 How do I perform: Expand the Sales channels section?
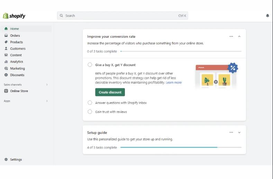tap(47, 84)
